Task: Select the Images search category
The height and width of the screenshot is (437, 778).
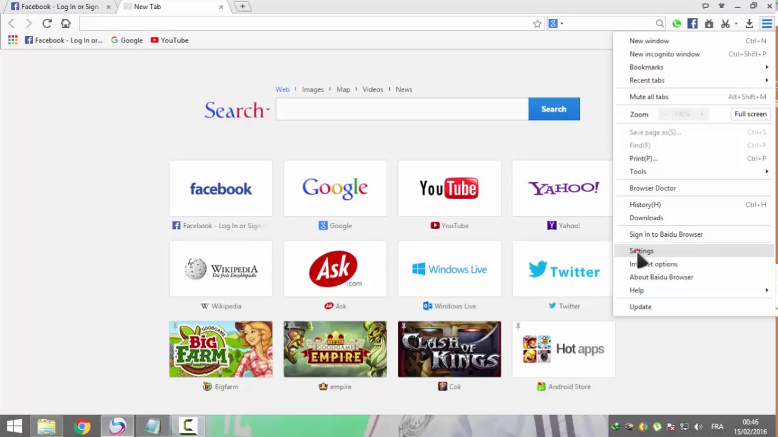Action: point(312,89)
